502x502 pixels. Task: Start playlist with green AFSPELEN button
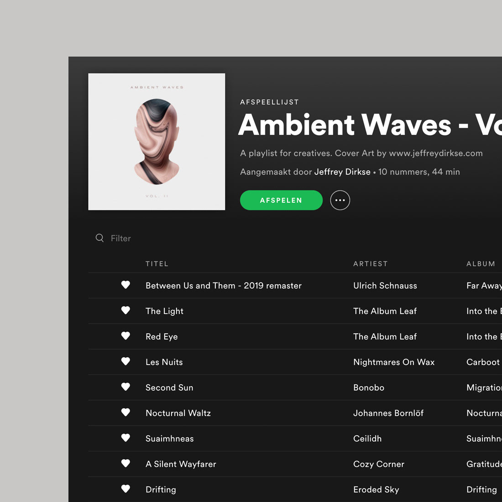[x=281, y=200]
